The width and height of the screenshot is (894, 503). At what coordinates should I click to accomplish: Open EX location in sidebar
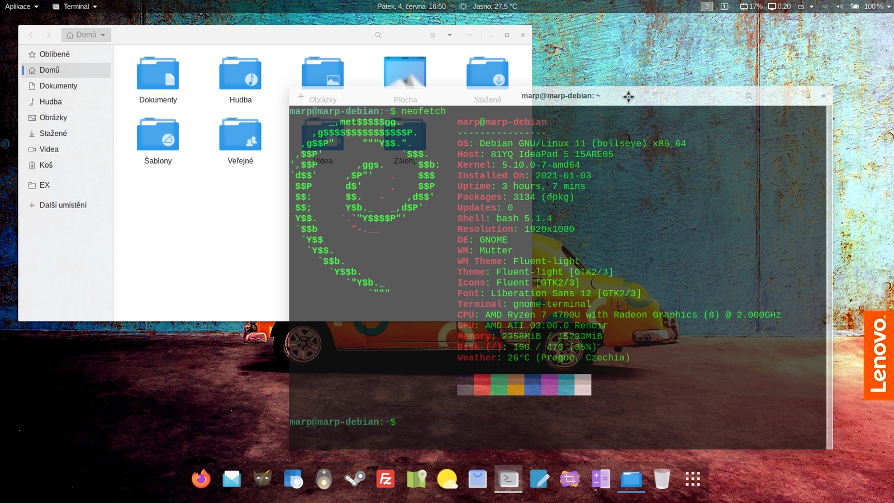pyautogui.click(x=66, y=185)
